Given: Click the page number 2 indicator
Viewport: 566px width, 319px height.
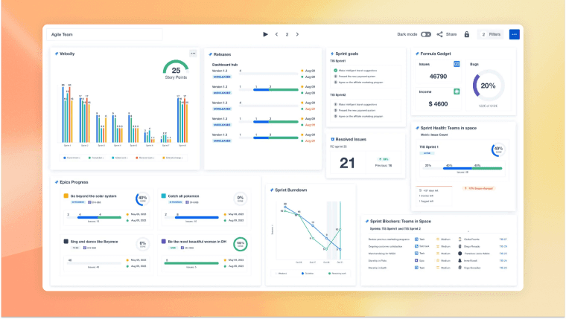Looking at the screenshot, I should pyautogui.click(x=287, y=35).
